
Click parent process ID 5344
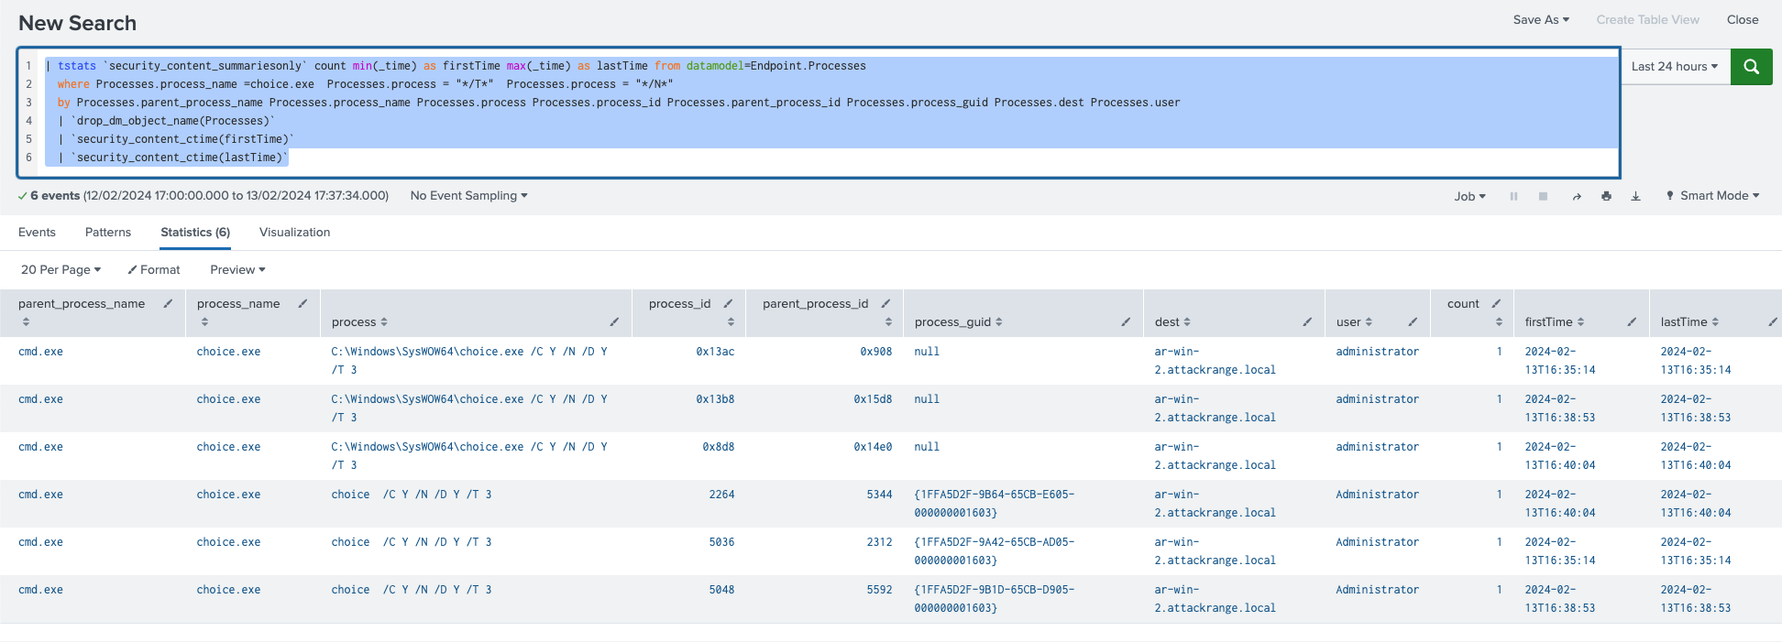[879, 495]
